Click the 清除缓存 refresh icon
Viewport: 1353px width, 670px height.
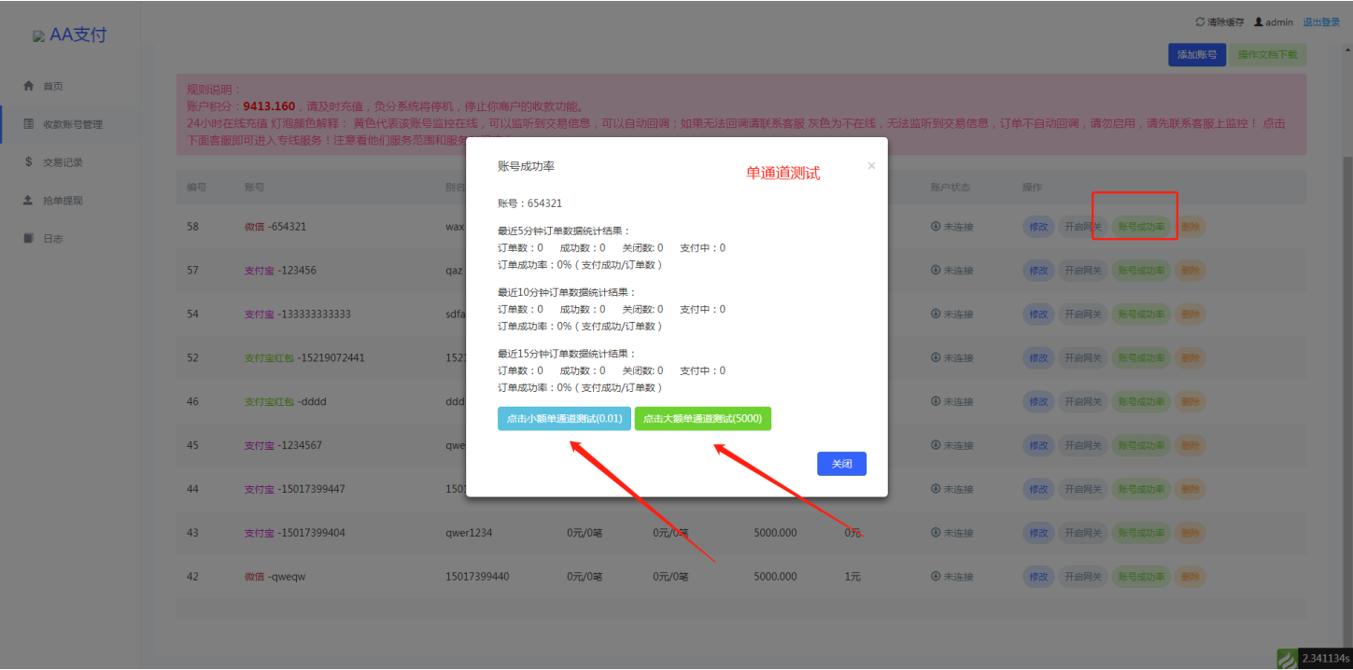coord(1200,21)
